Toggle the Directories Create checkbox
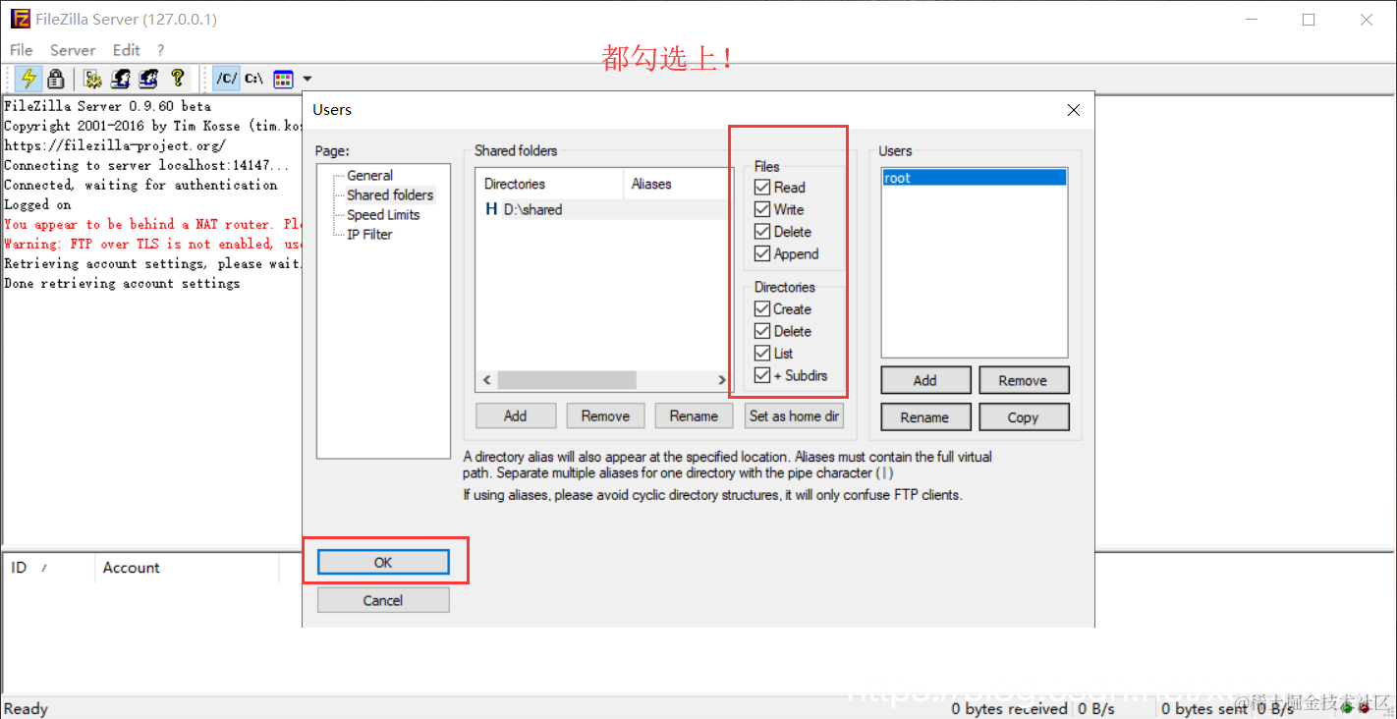Image resolution: width=1397 pixels, height=719 pixels. click(x=762, y=308)
